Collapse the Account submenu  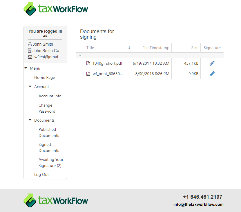[30, 86]
